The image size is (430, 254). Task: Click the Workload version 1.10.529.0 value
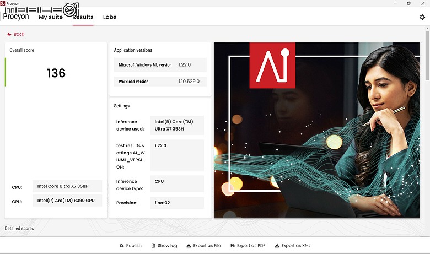189,82
